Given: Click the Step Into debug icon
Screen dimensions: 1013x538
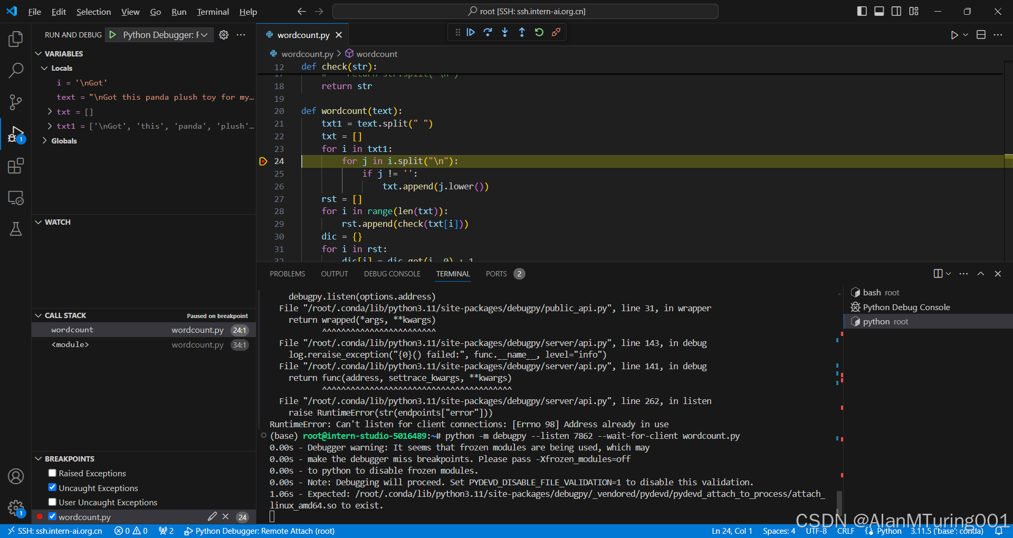Looking at the screenshot, I should point(505,32).
